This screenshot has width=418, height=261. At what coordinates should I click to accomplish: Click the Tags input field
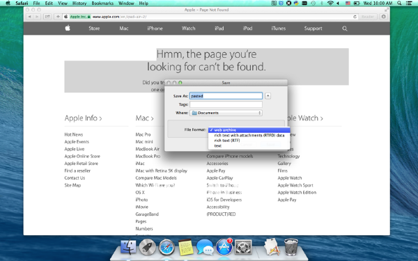pos(226,104)
